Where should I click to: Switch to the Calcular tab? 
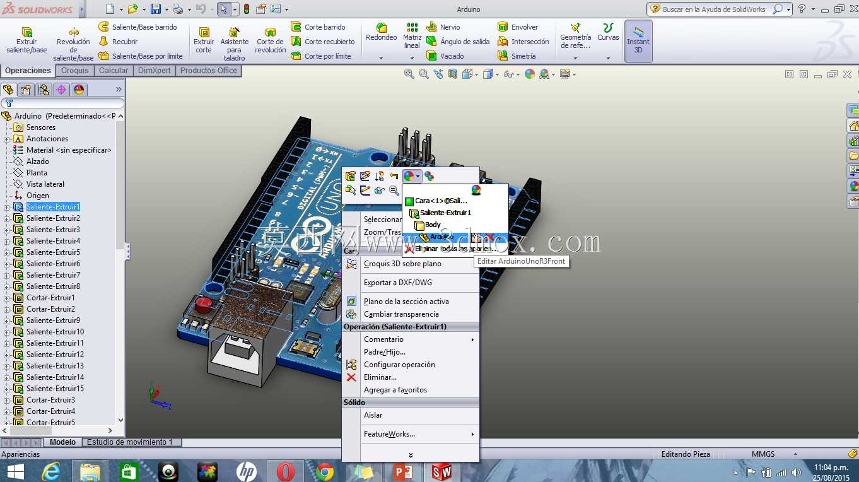(x=114, y=71)
